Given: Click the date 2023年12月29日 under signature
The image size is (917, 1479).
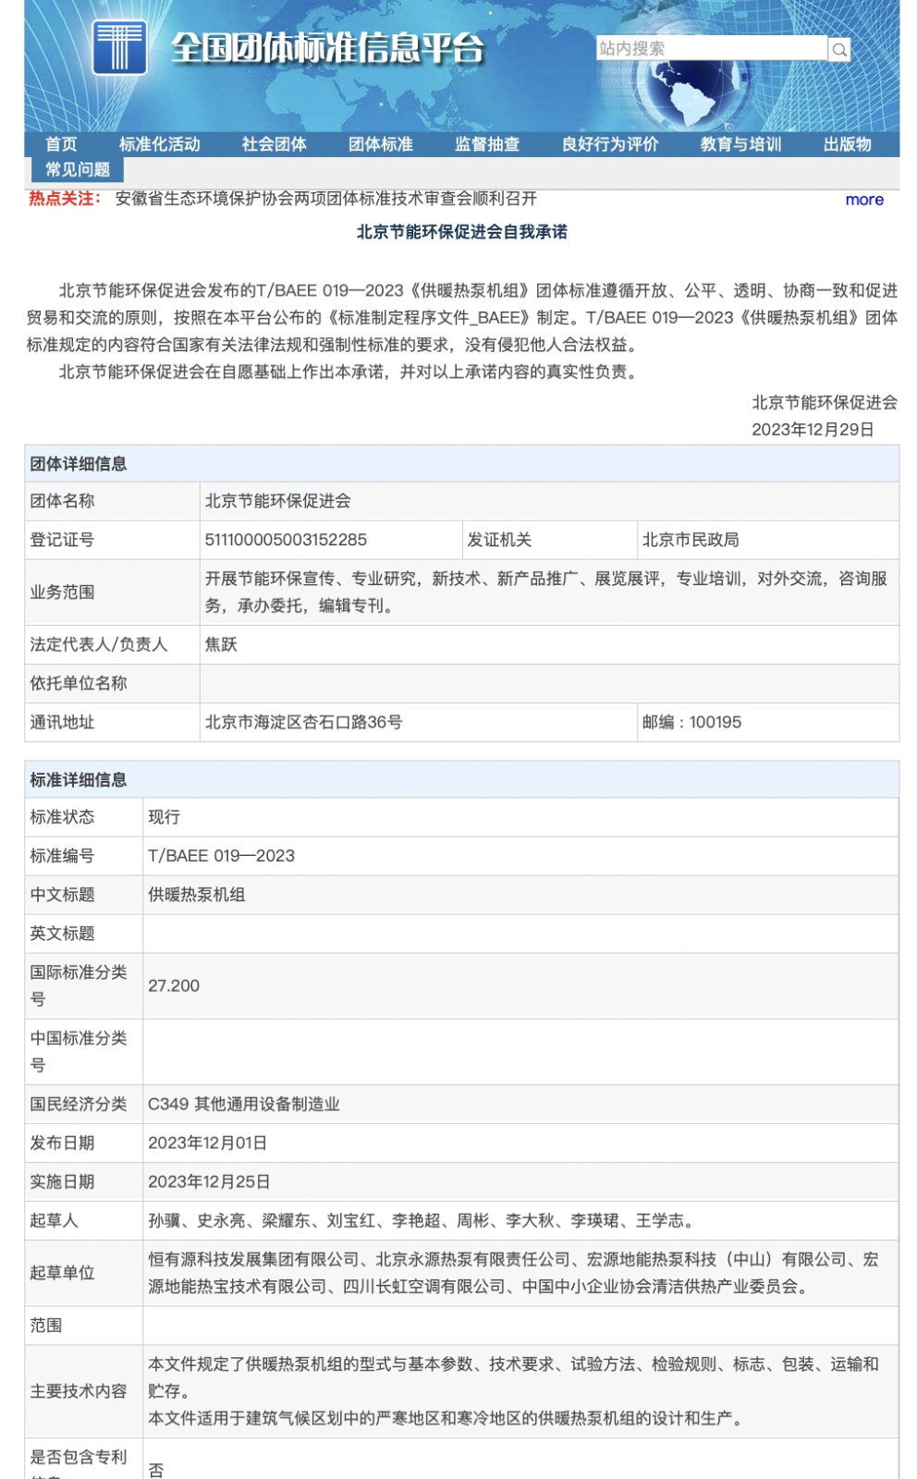Looking at the screenshot, I should (813, 430).
